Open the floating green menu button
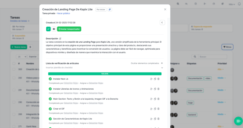 click(x=238, y=121)
